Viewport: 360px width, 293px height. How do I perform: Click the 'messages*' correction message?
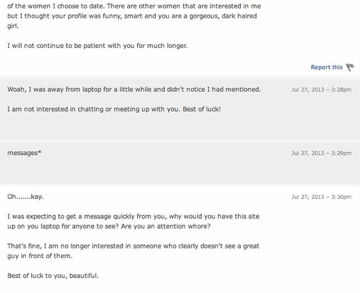click(24, 153)
